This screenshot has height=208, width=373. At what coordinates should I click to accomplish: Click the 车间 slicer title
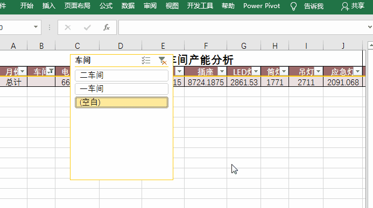pos(83,60)
